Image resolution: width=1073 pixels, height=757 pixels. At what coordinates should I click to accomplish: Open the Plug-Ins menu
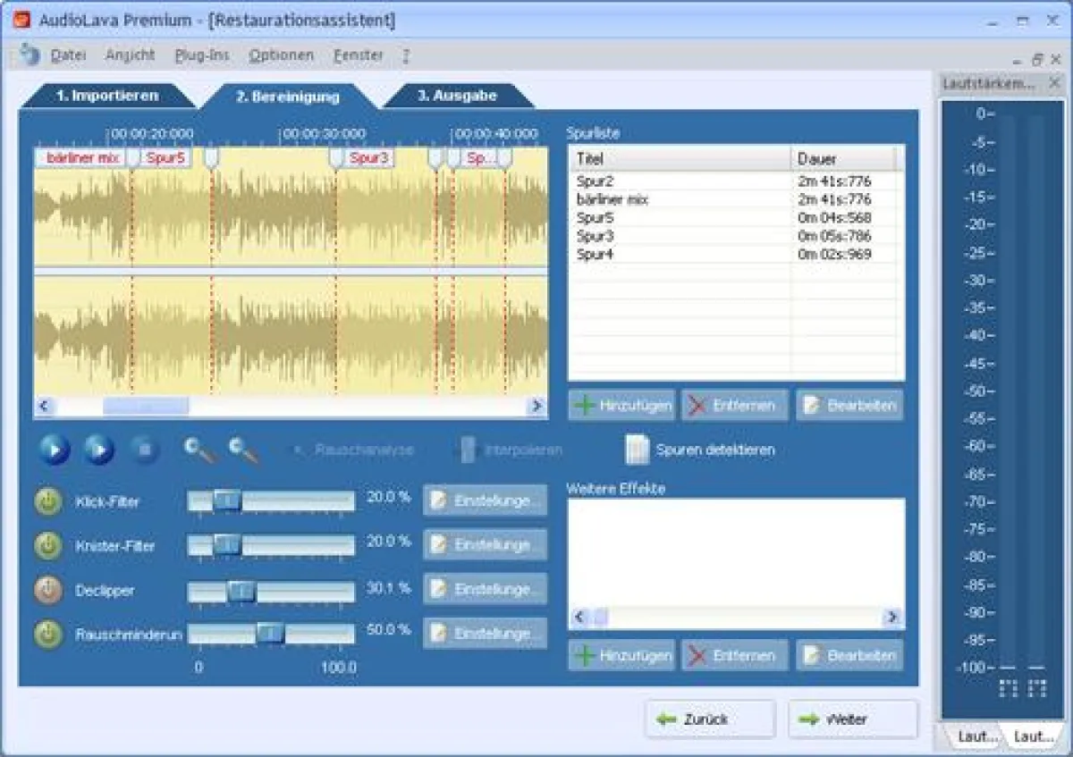pos(201,55)
